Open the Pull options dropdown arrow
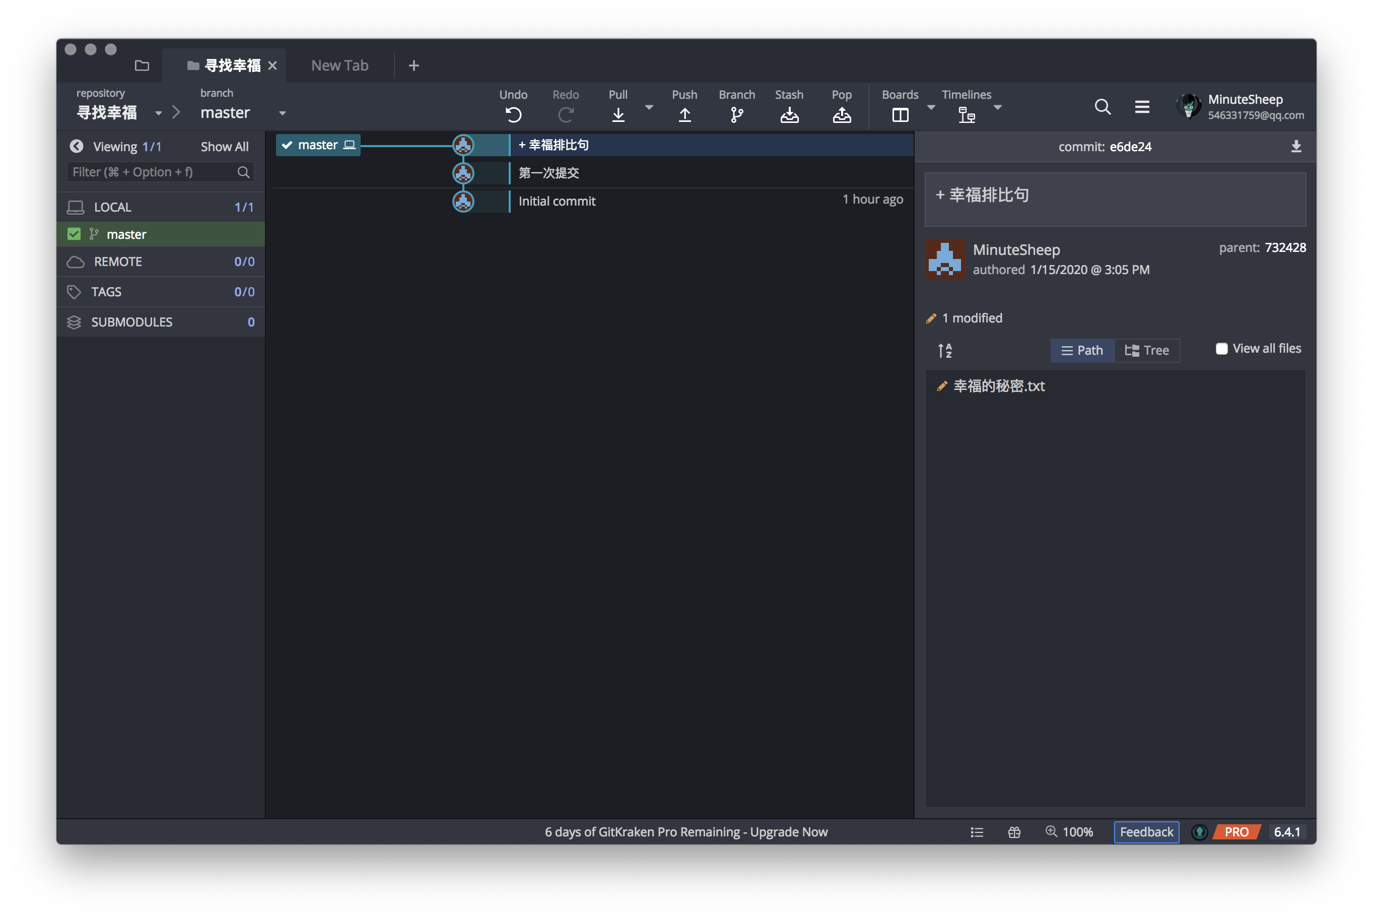Viewport: 1373px width, 919px height. click(x=648, y=107)
